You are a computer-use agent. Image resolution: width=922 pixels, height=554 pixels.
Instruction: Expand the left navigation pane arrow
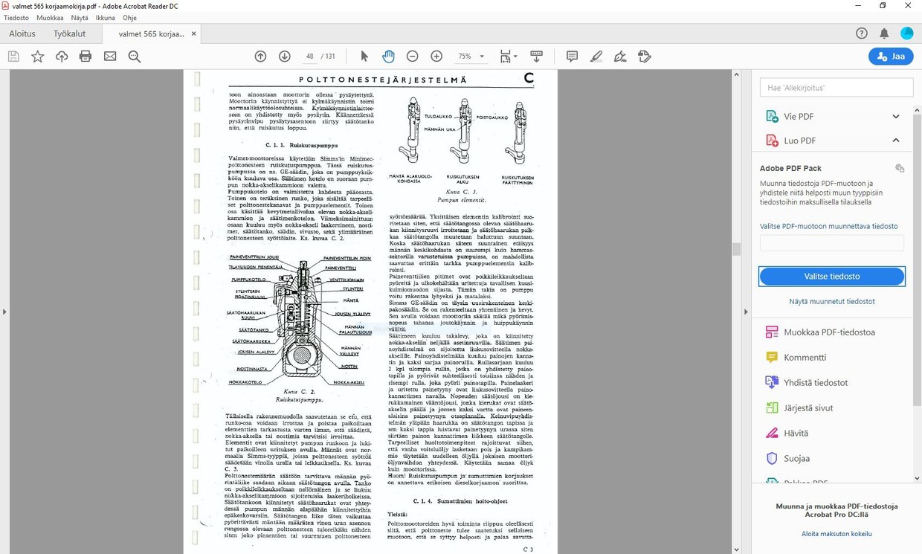pyautogui.click(x=4, y=312)
